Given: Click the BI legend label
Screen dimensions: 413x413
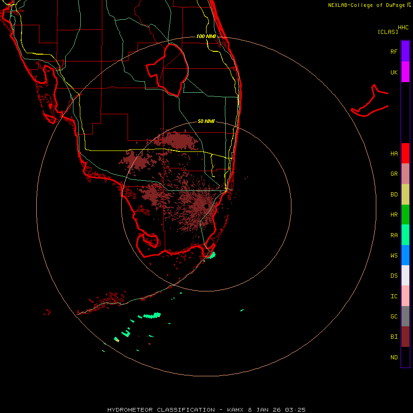Looking at the screenshot, I should (394, 337).
